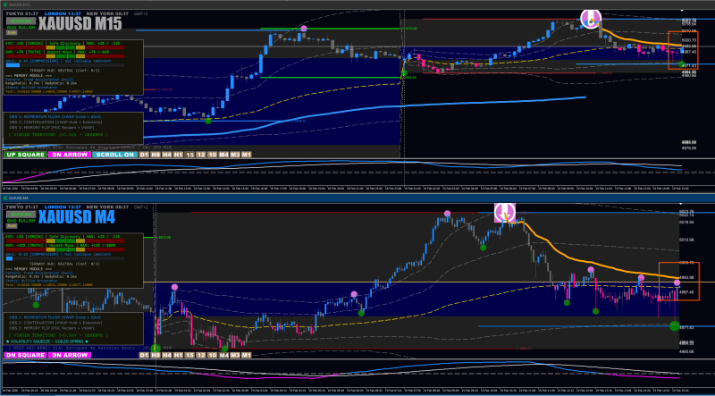Click ΔVol compression progress bar in M15 panel
The height and width of the screenshot is (396, 715).
pyautogui.click(x=65, y=65)
